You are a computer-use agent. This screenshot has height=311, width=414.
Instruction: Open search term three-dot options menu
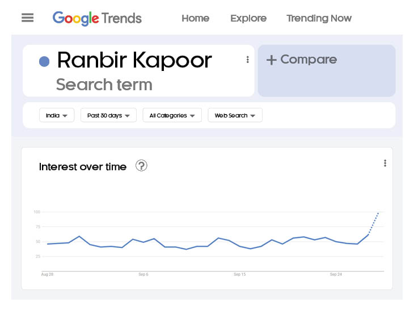[247, 60]
